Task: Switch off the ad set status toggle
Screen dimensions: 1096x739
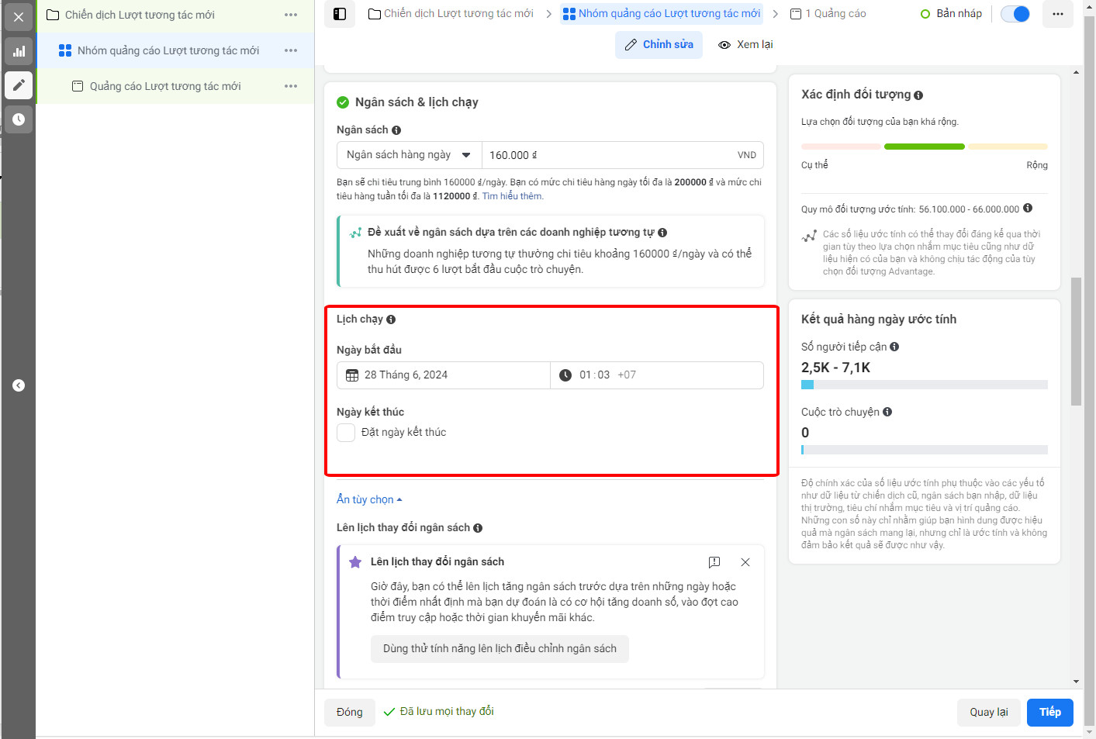Action: pyautogui.click(x=1015, y=14)
